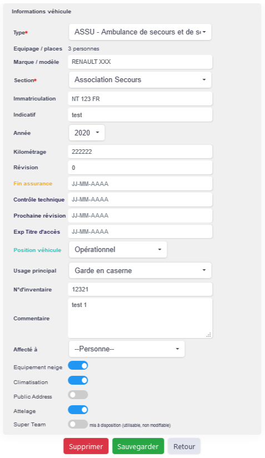Focus the Marque / modèle field

tap(140, 62)
